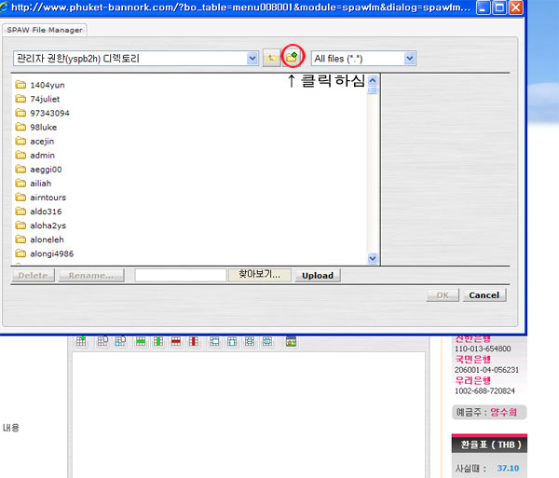This screenshot has height=478, width=559.
Task: Click the Cancel button
Action: pos(484,294)
